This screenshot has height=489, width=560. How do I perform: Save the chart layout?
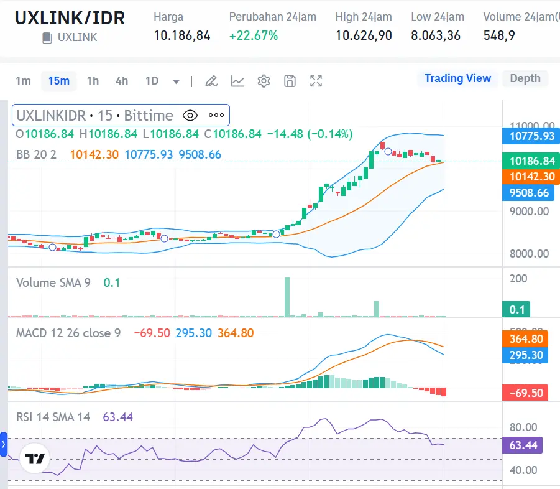click(290, 80)
